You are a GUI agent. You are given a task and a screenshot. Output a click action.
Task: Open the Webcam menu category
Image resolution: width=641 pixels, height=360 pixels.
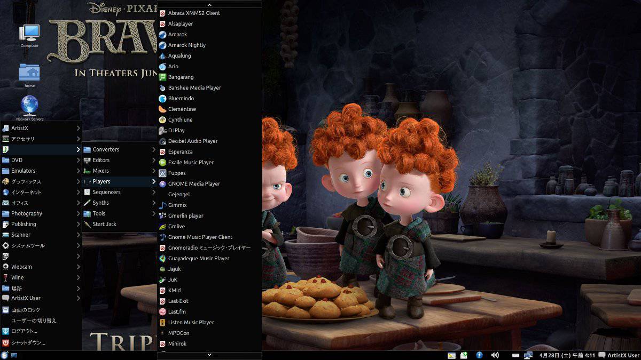coord(41,267)
